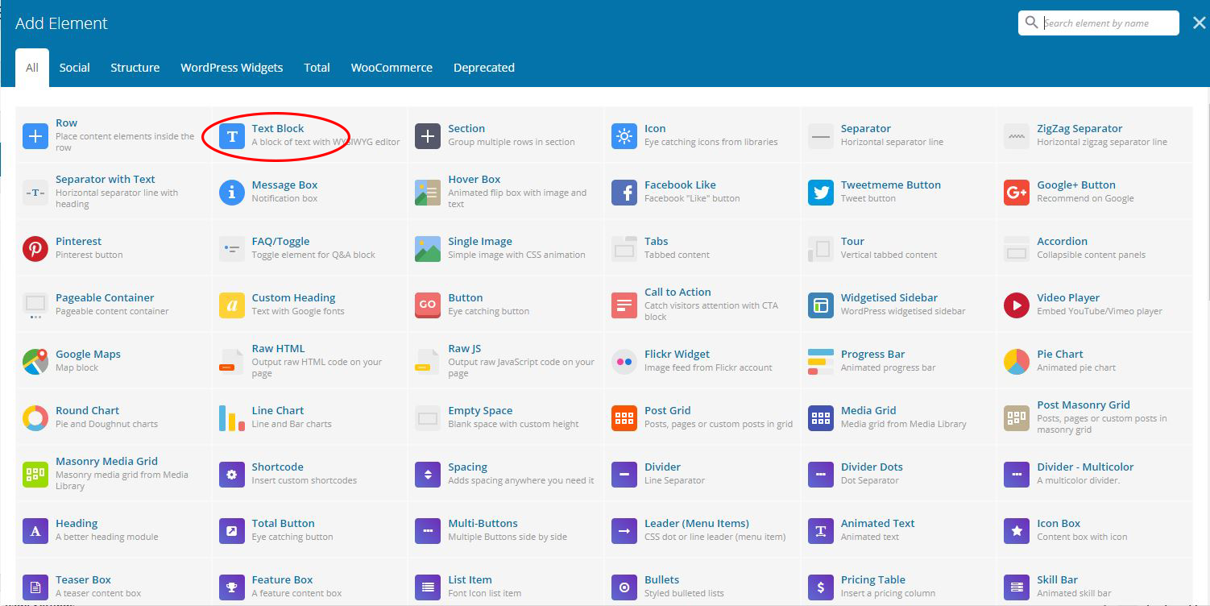Screen dimensions: 1210x606
Task: Pick the Custom Heading yellow icon
Action: click(x=232, y=305)
